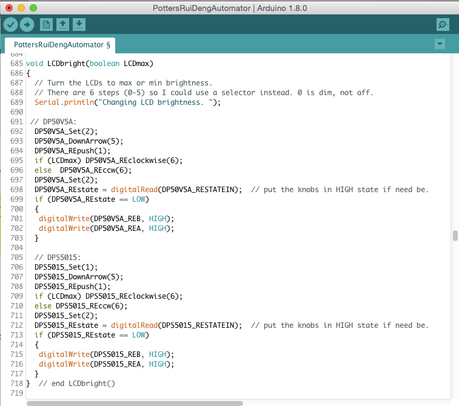Click the '// DPS5015:' comment
This screenshot has height=406, width=459.
click(58, 257)
